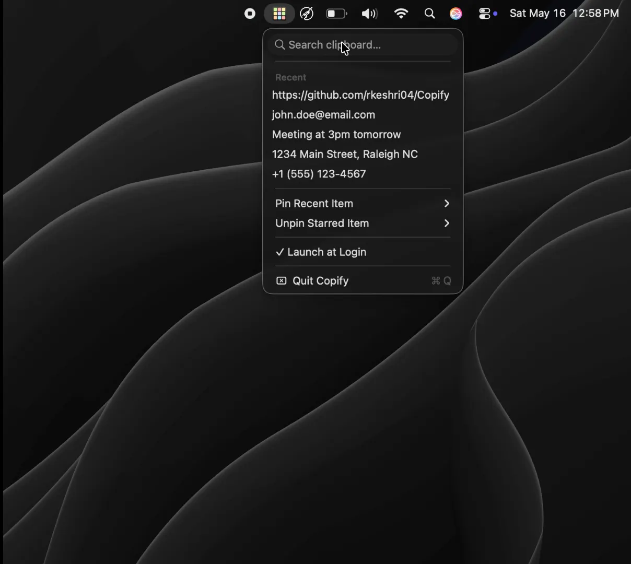Click the Search clipboard field
The height and width of the screenshot is (564, 631).
[x=363, y=45]
